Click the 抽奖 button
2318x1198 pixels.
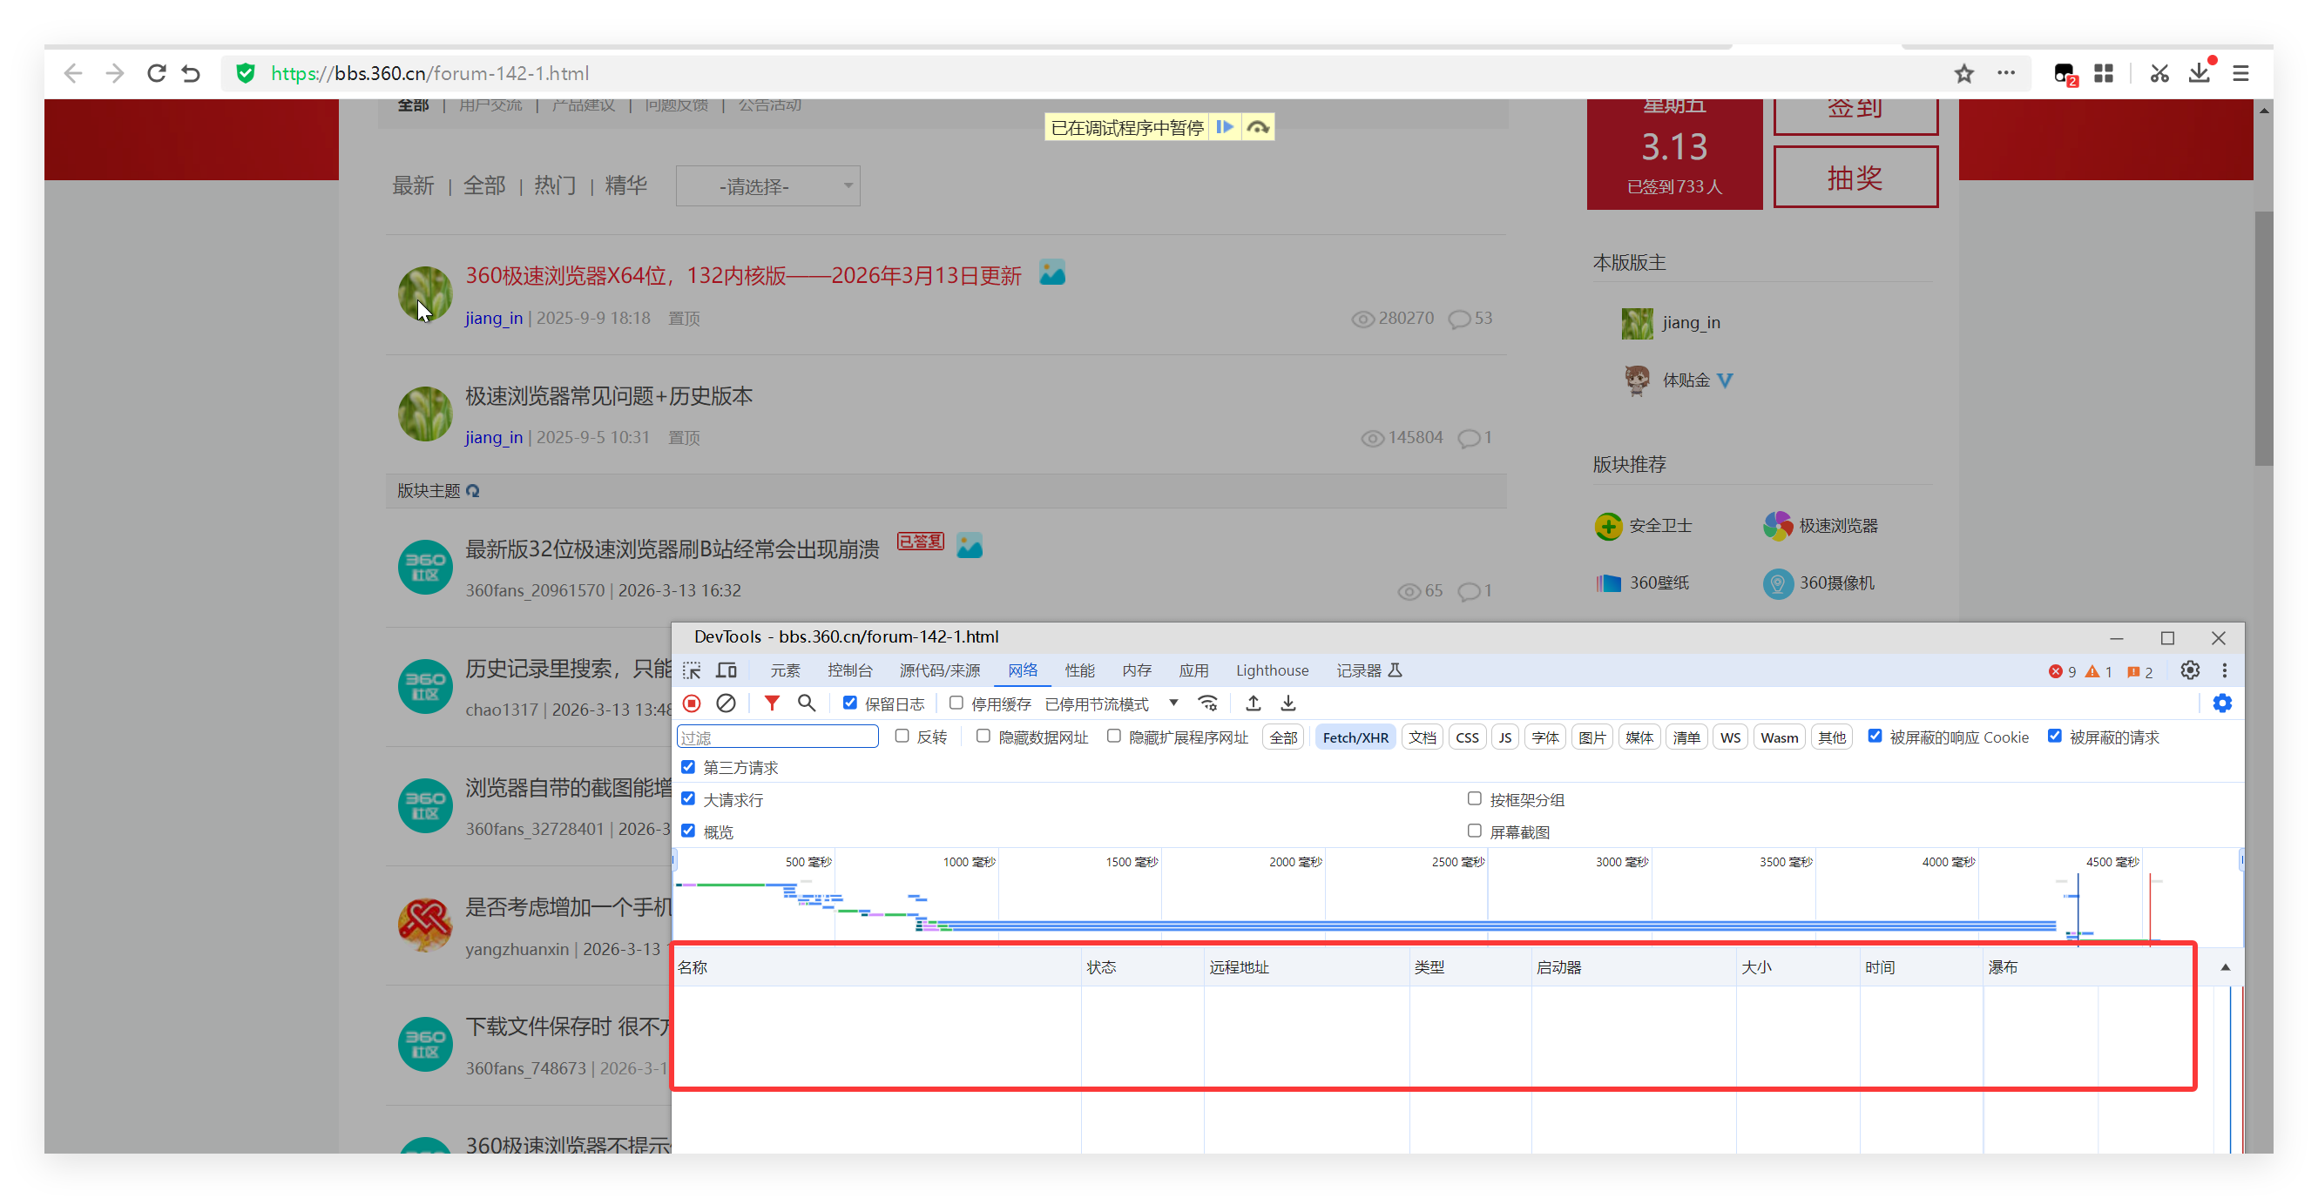[1855, 178]
